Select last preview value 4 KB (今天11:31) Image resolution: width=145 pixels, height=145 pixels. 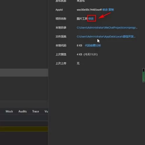click(87, 55)
